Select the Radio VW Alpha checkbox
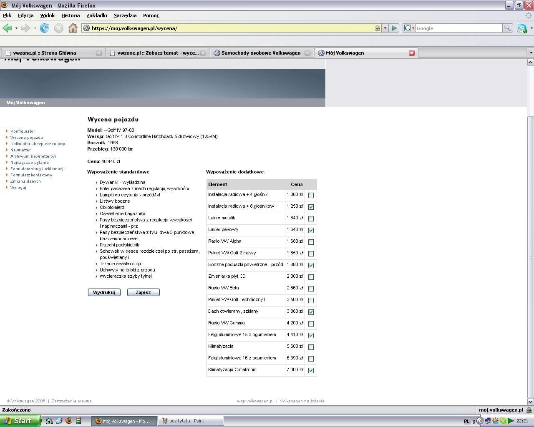The image size is (534, 427). click(311, 242)
